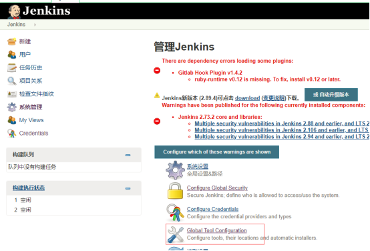The height and width of the screenshot is (251, 370).
Task: Open the 系统管理 sidebar link
Action: coord(31,107)
